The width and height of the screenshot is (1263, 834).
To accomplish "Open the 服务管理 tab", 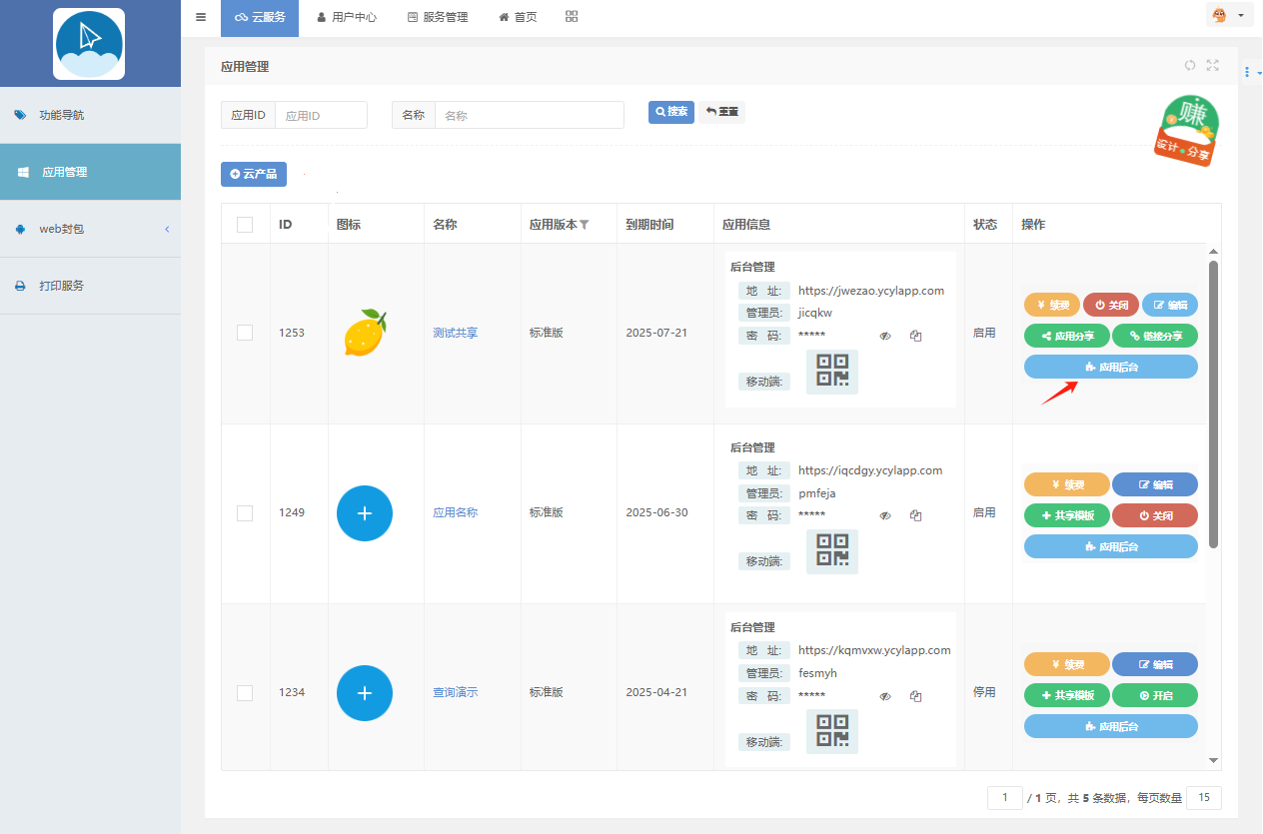I will tap(438, 17).
